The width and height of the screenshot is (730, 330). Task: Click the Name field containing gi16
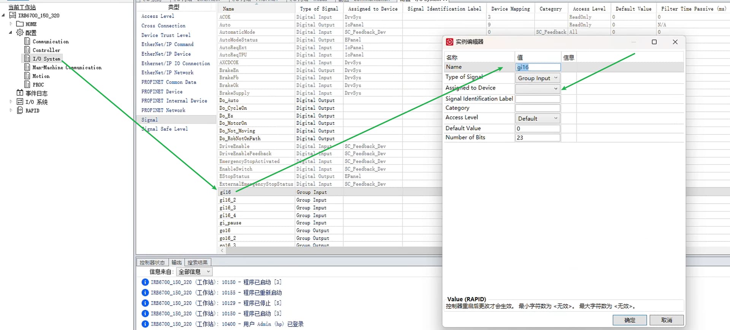538,67
